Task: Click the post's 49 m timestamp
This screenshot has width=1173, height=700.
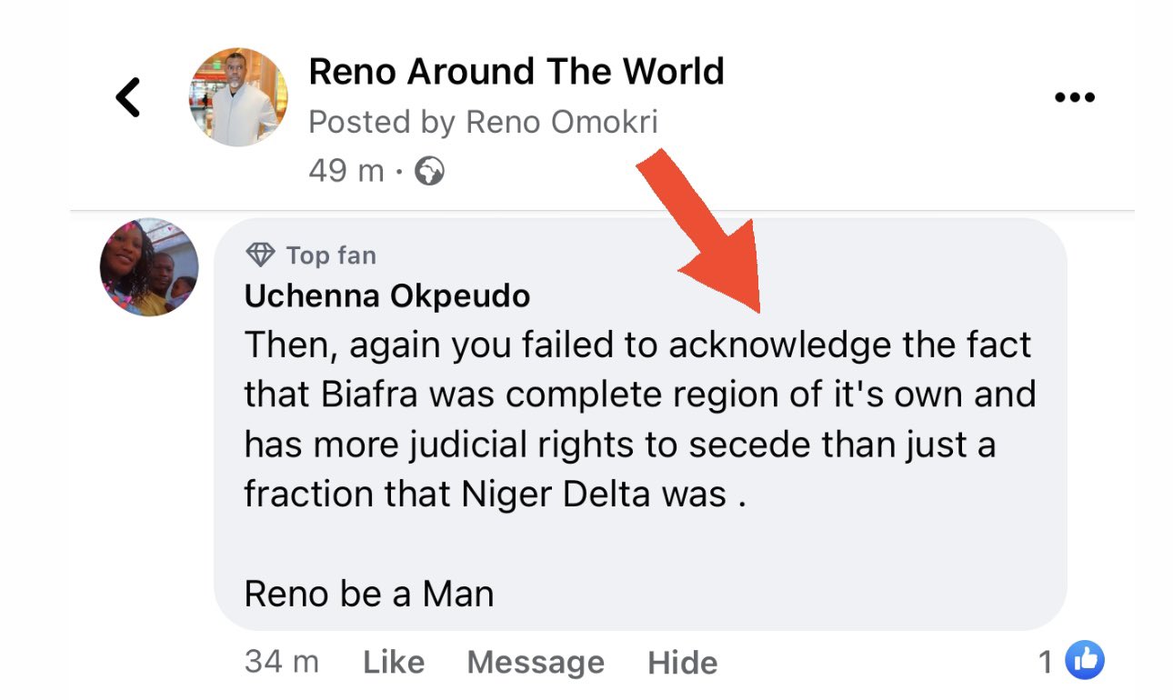Action: click(x=346, y=170)
